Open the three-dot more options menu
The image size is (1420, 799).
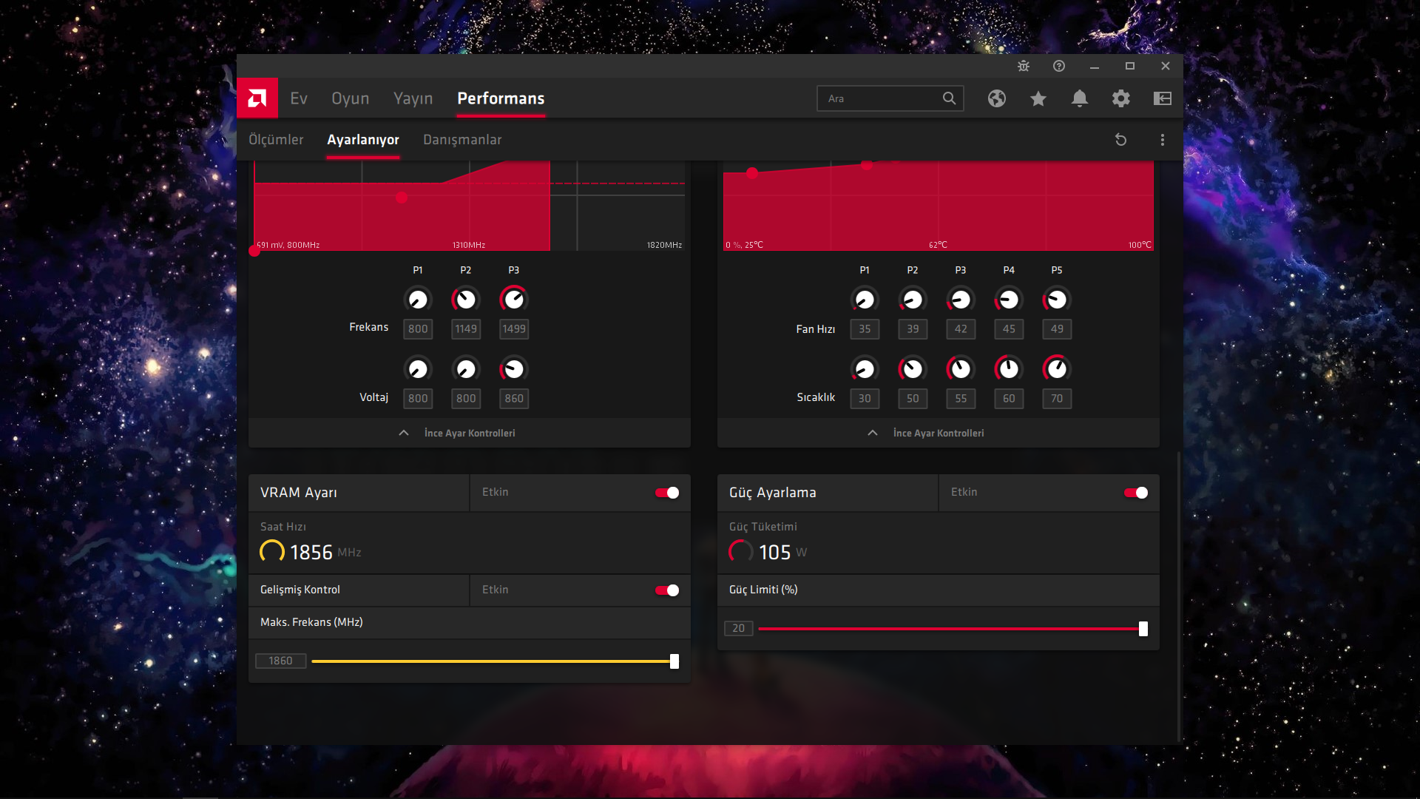pos(1163,140)
